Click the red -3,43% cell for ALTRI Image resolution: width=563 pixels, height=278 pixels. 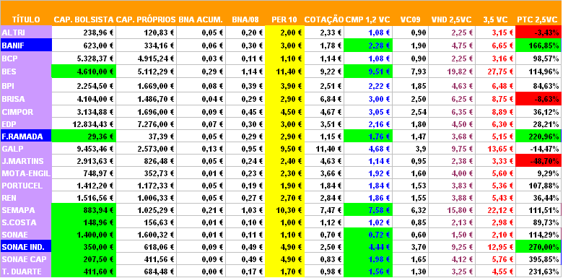(538, 32)
